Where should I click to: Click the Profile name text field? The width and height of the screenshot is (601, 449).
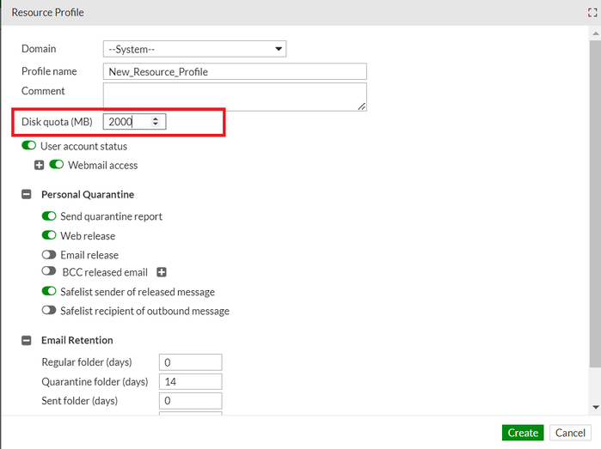pyautogui.click(x=234, y=72)
